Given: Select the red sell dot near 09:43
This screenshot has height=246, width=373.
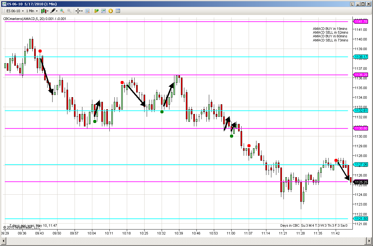Looking at the screenshot, I should coord(40,51).
